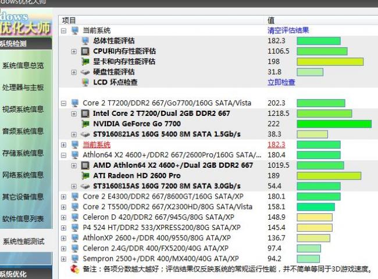Viewport: 378px width, 279px height.
Task: Click CPU chip icon beside CPU和内存性能评估
Action: click(85, 51)
